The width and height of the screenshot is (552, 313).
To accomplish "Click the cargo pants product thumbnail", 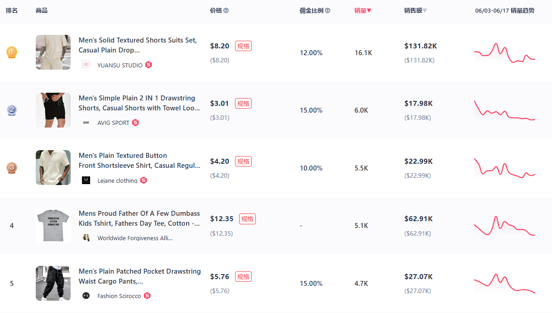I will (53, 283).
